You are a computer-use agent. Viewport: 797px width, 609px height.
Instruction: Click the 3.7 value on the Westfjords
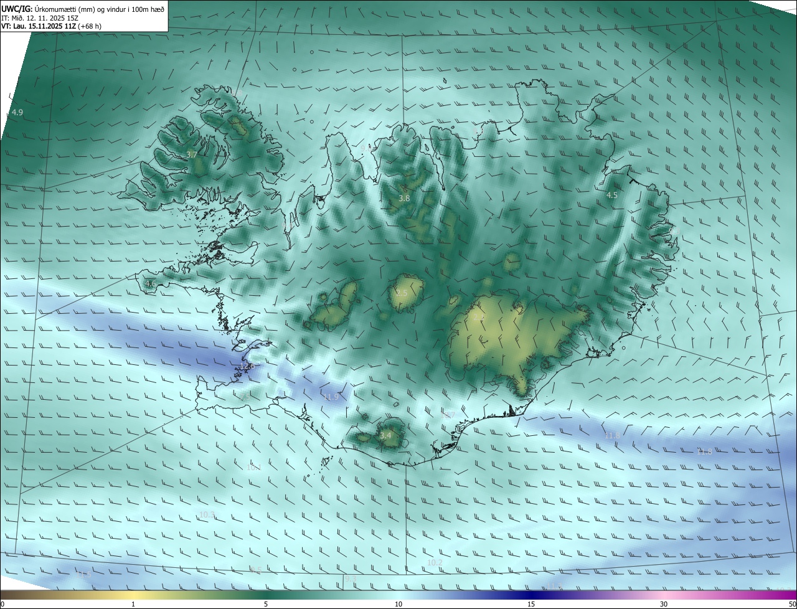[x=192, y=154]
